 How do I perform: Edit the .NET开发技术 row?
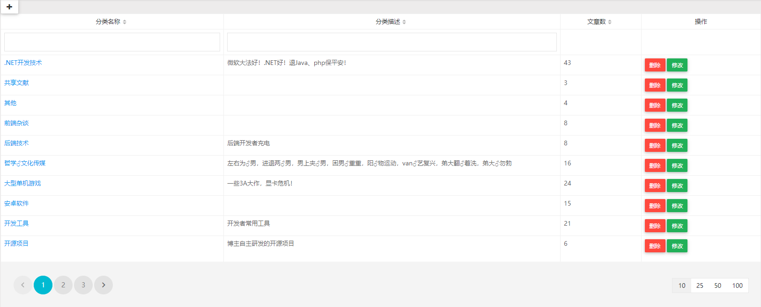coord(677,65)
